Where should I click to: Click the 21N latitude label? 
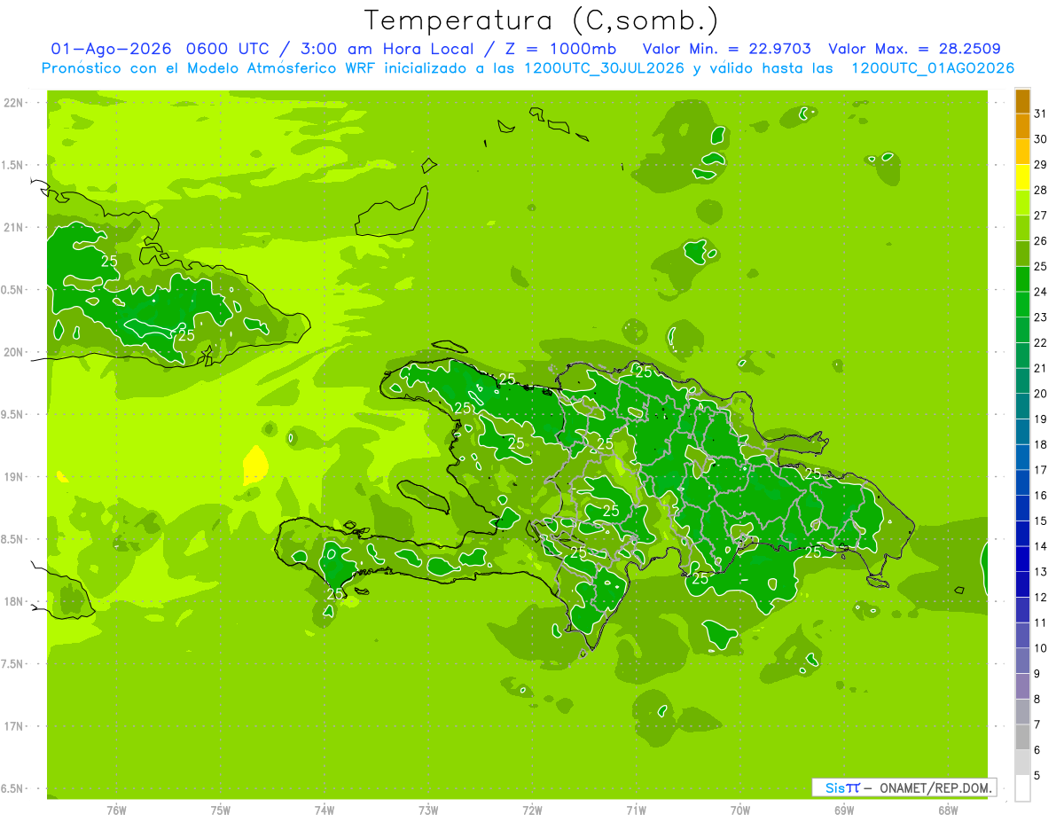(x=14, y=228)
